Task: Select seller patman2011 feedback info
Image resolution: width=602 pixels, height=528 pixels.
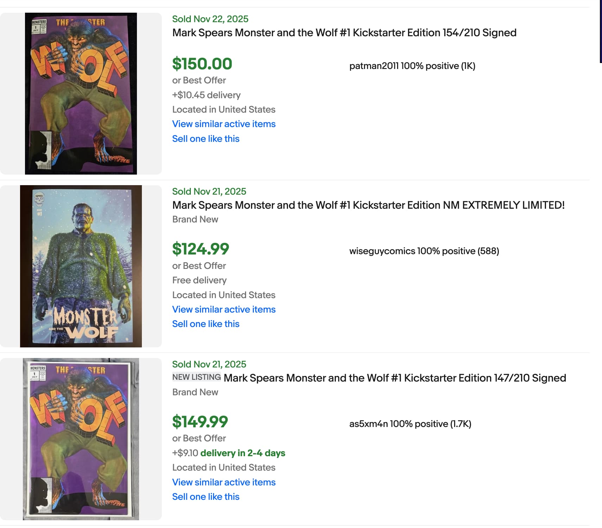Action: (x=412, y=66)
